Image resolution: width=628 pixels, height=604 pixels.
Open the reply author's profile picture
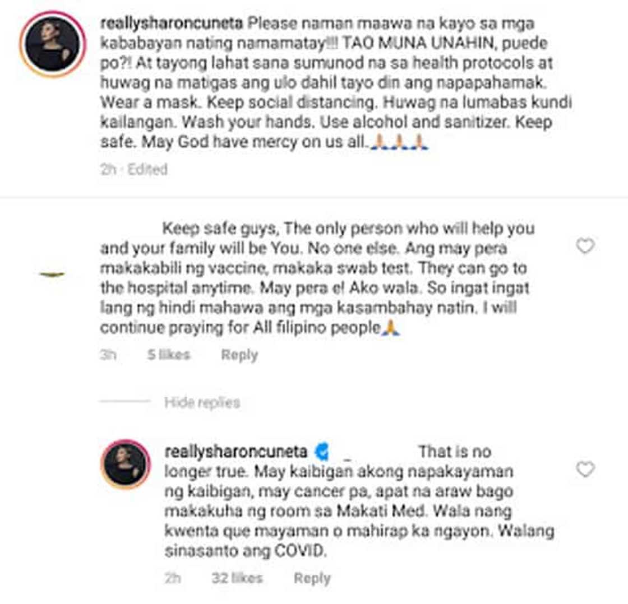coord(126,464)
